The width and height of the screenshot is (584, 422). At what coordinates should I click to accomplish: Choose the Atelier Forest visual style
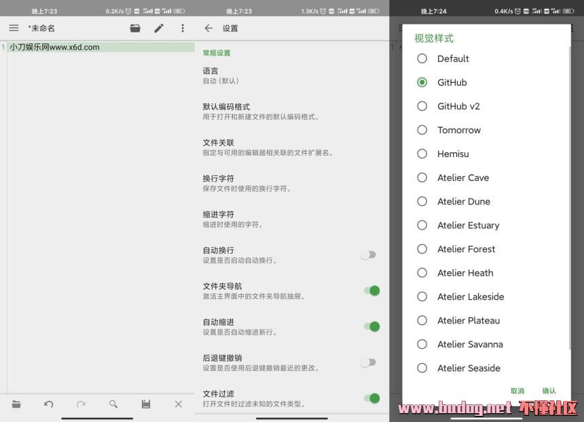[422, 249]
